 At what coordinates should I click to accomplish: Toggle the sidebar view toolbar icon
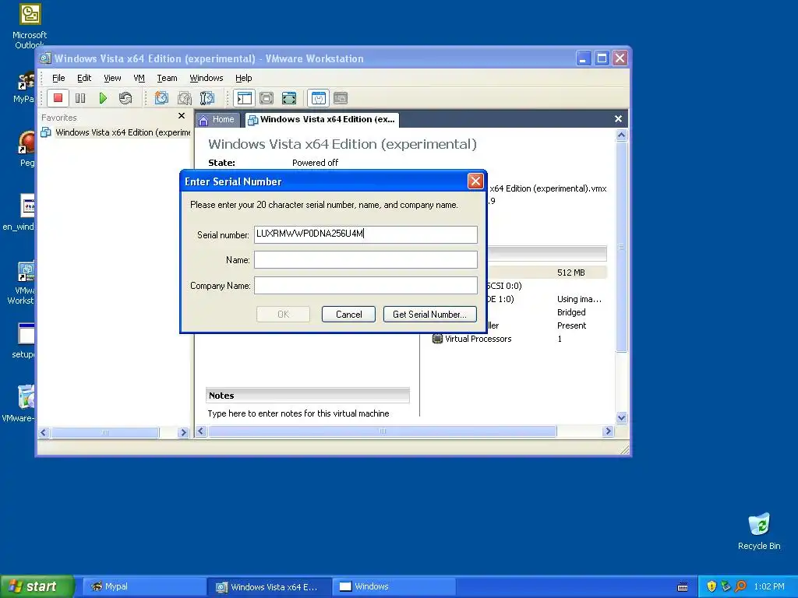(x=244, y=98)
